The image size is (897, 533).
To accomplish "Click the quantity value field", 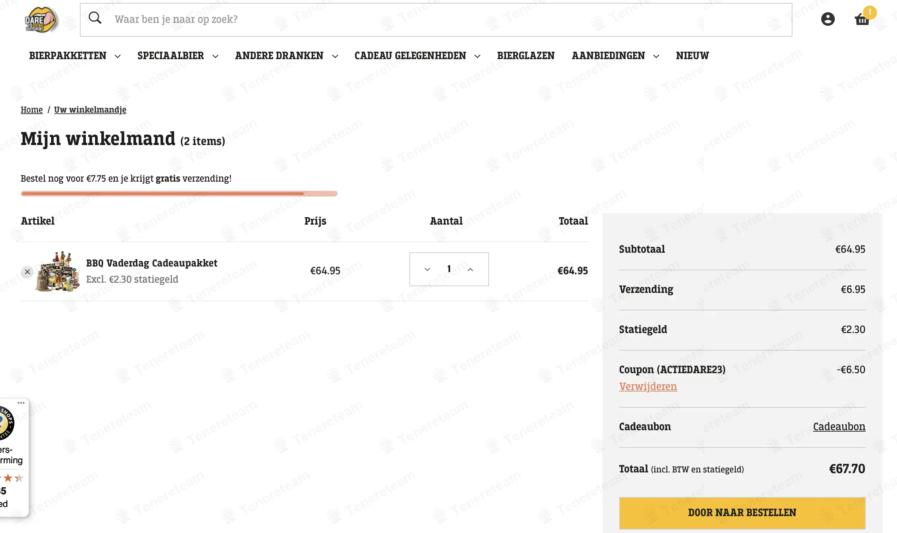I will (x=449, y=269).
